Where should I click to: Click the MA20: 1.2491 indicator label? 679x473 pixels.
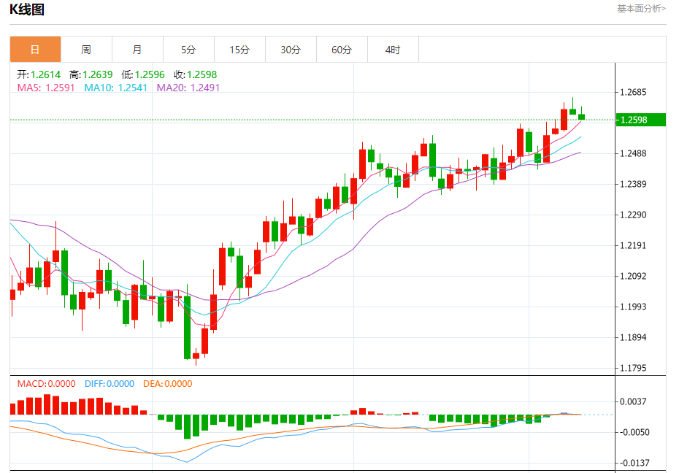pos(188,88)
